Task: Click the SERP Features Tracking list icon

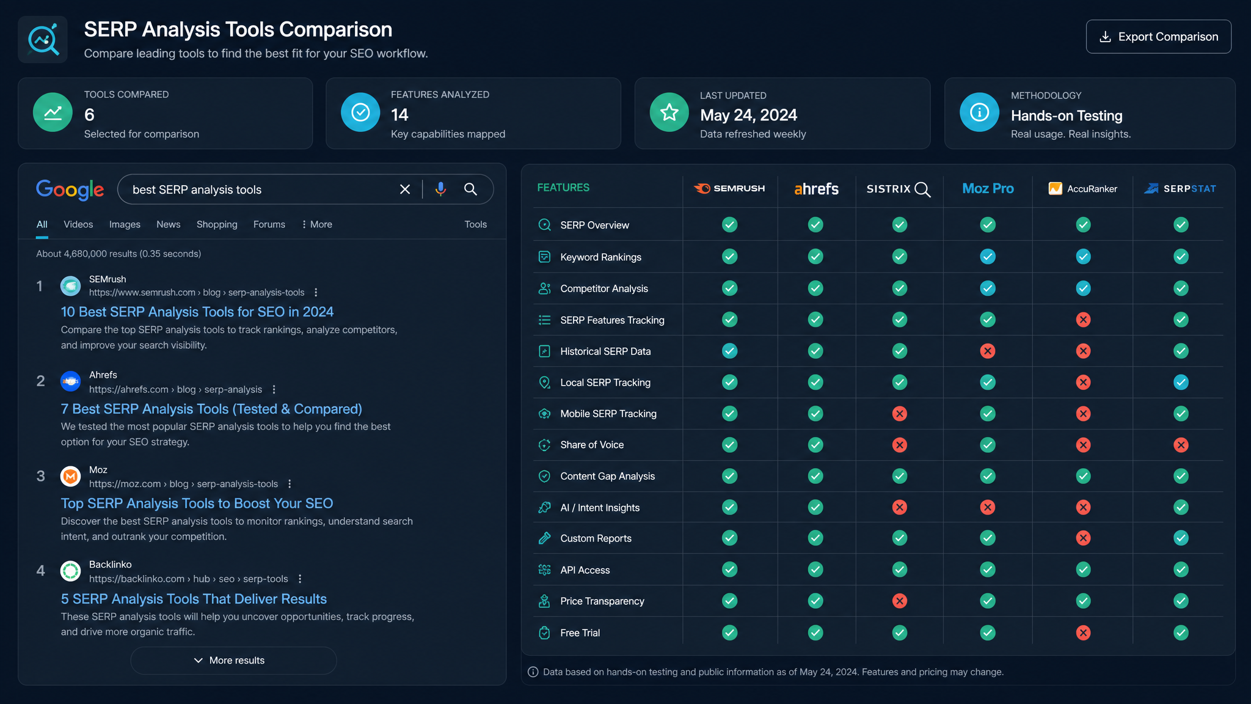Action: [x=544, y=320]
